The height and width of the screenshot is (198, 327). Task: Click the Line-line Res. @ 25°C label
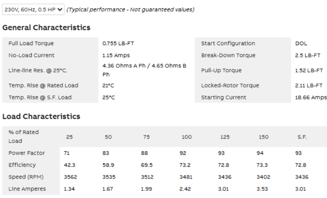click(x=38, y=70)
